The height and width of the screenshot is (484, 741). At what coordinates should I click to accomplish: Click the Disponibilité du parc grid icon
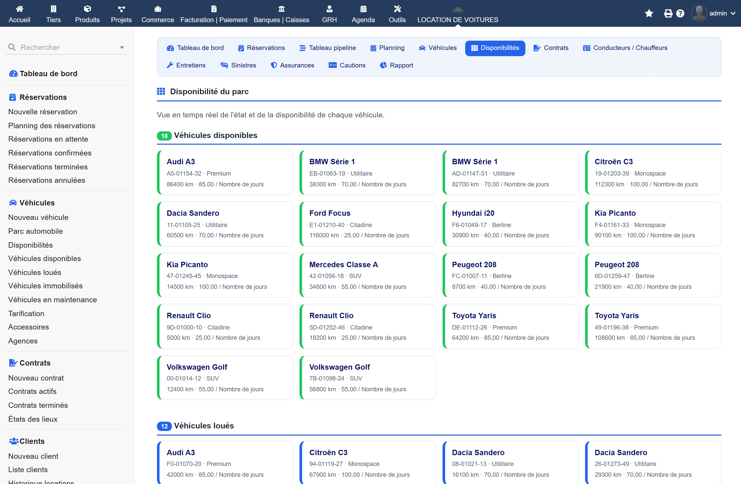161,91
